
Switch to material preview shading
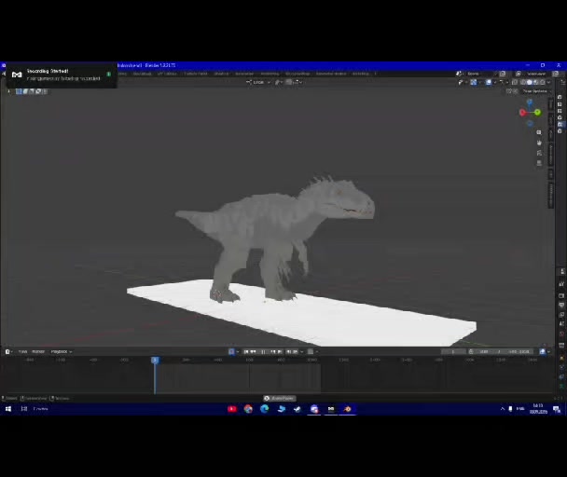pyautogui.click(x=535, y=82)
